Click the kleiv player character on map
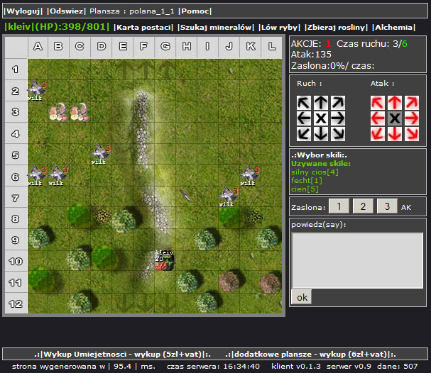The height and width of the screenshot is (373, 431). 165,261
